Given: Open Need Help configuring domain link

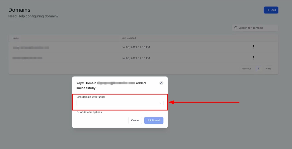Looking at the screenshot, I should 33,16.
